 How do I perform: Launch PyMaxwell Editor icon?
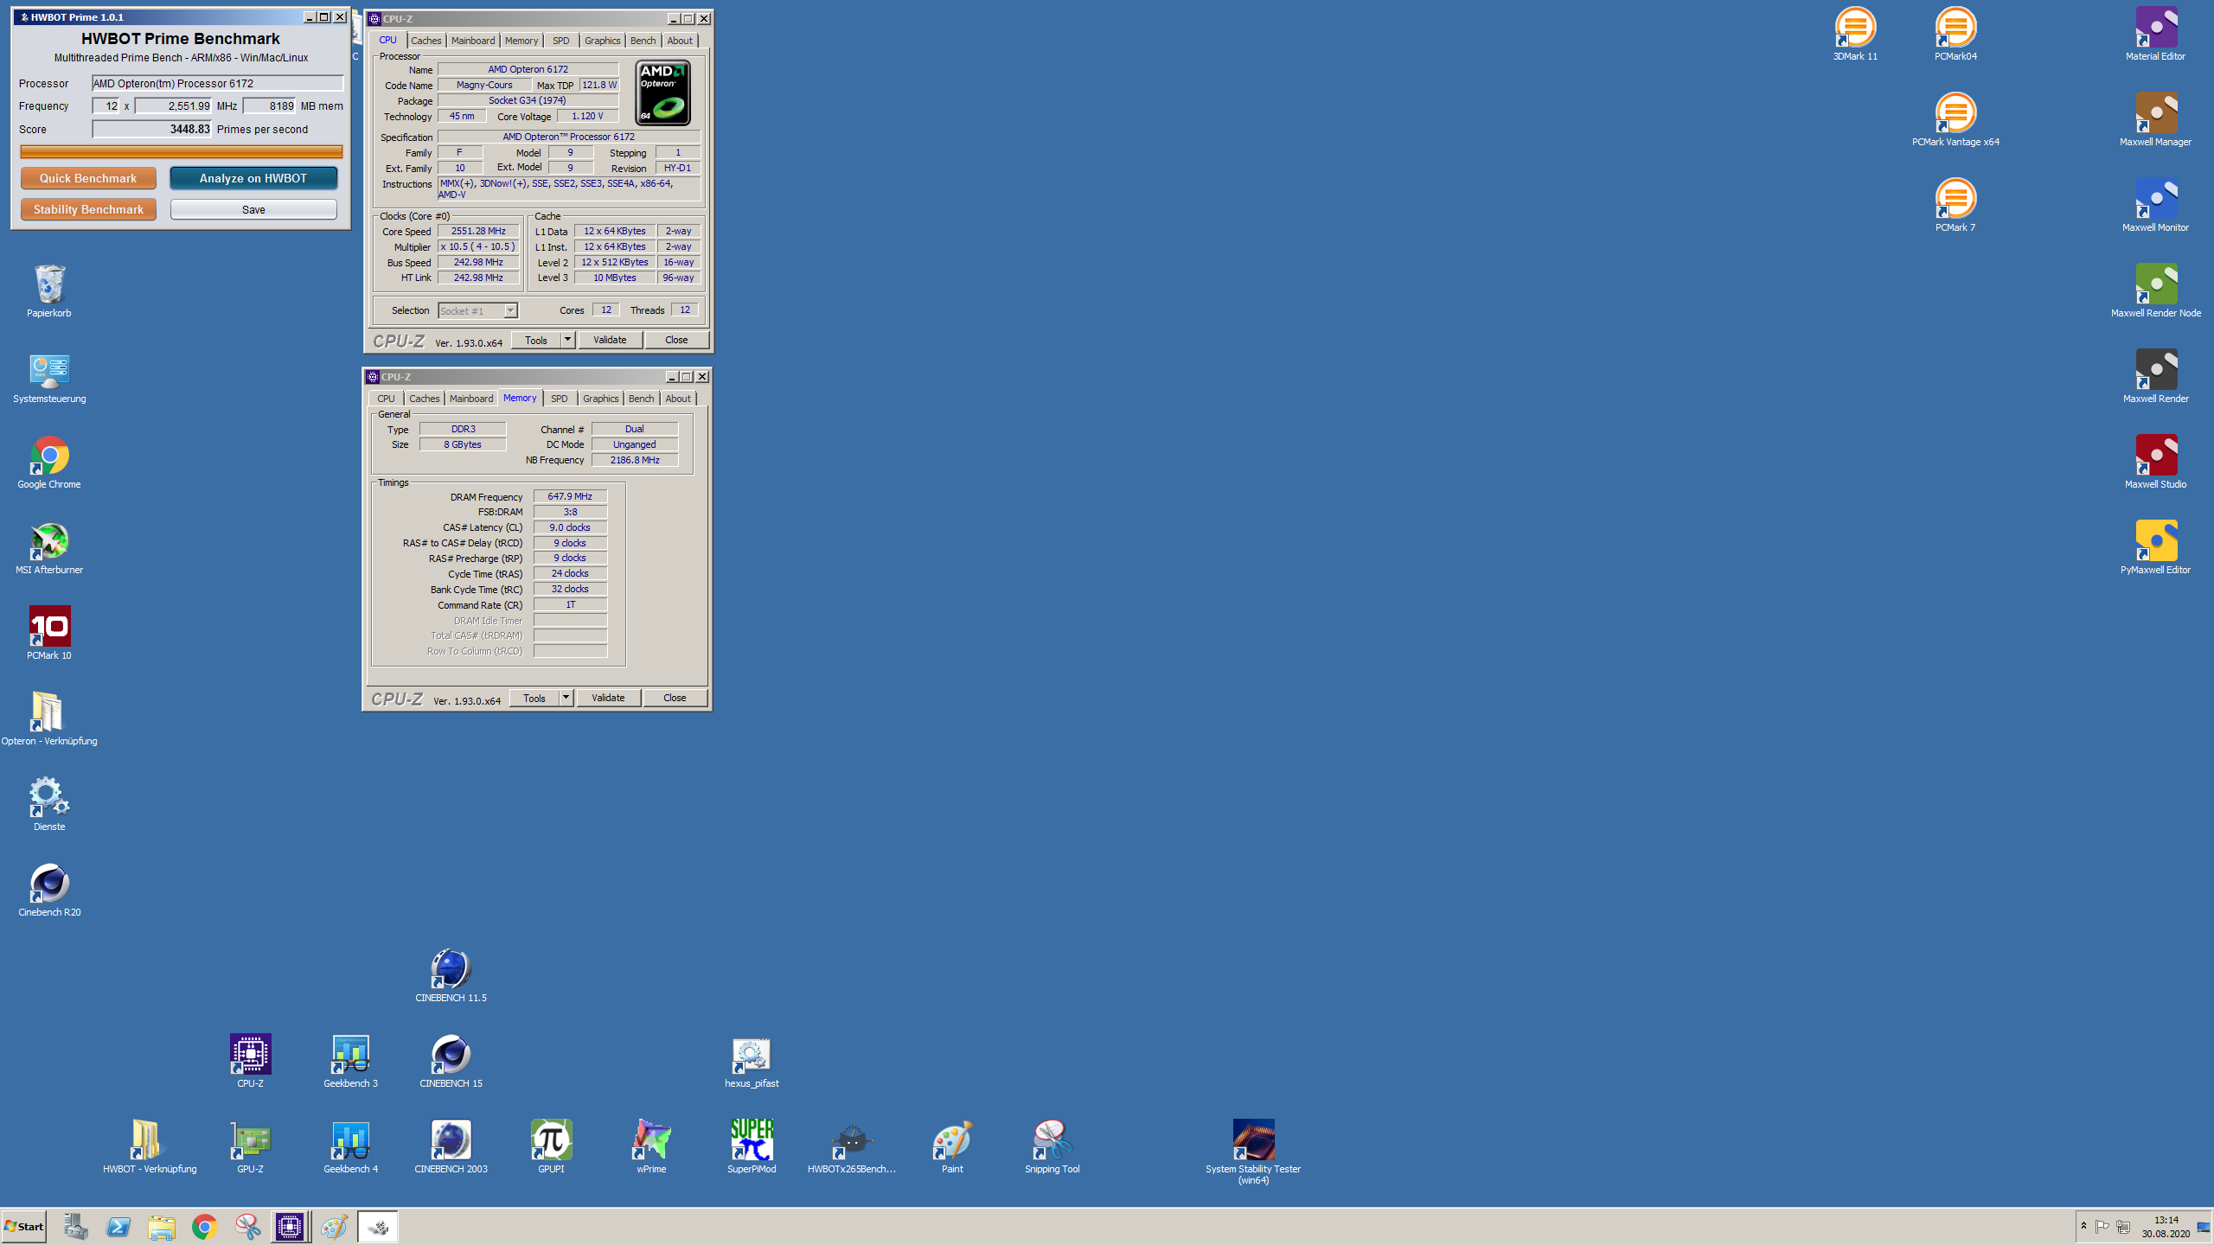(2155, 547)
